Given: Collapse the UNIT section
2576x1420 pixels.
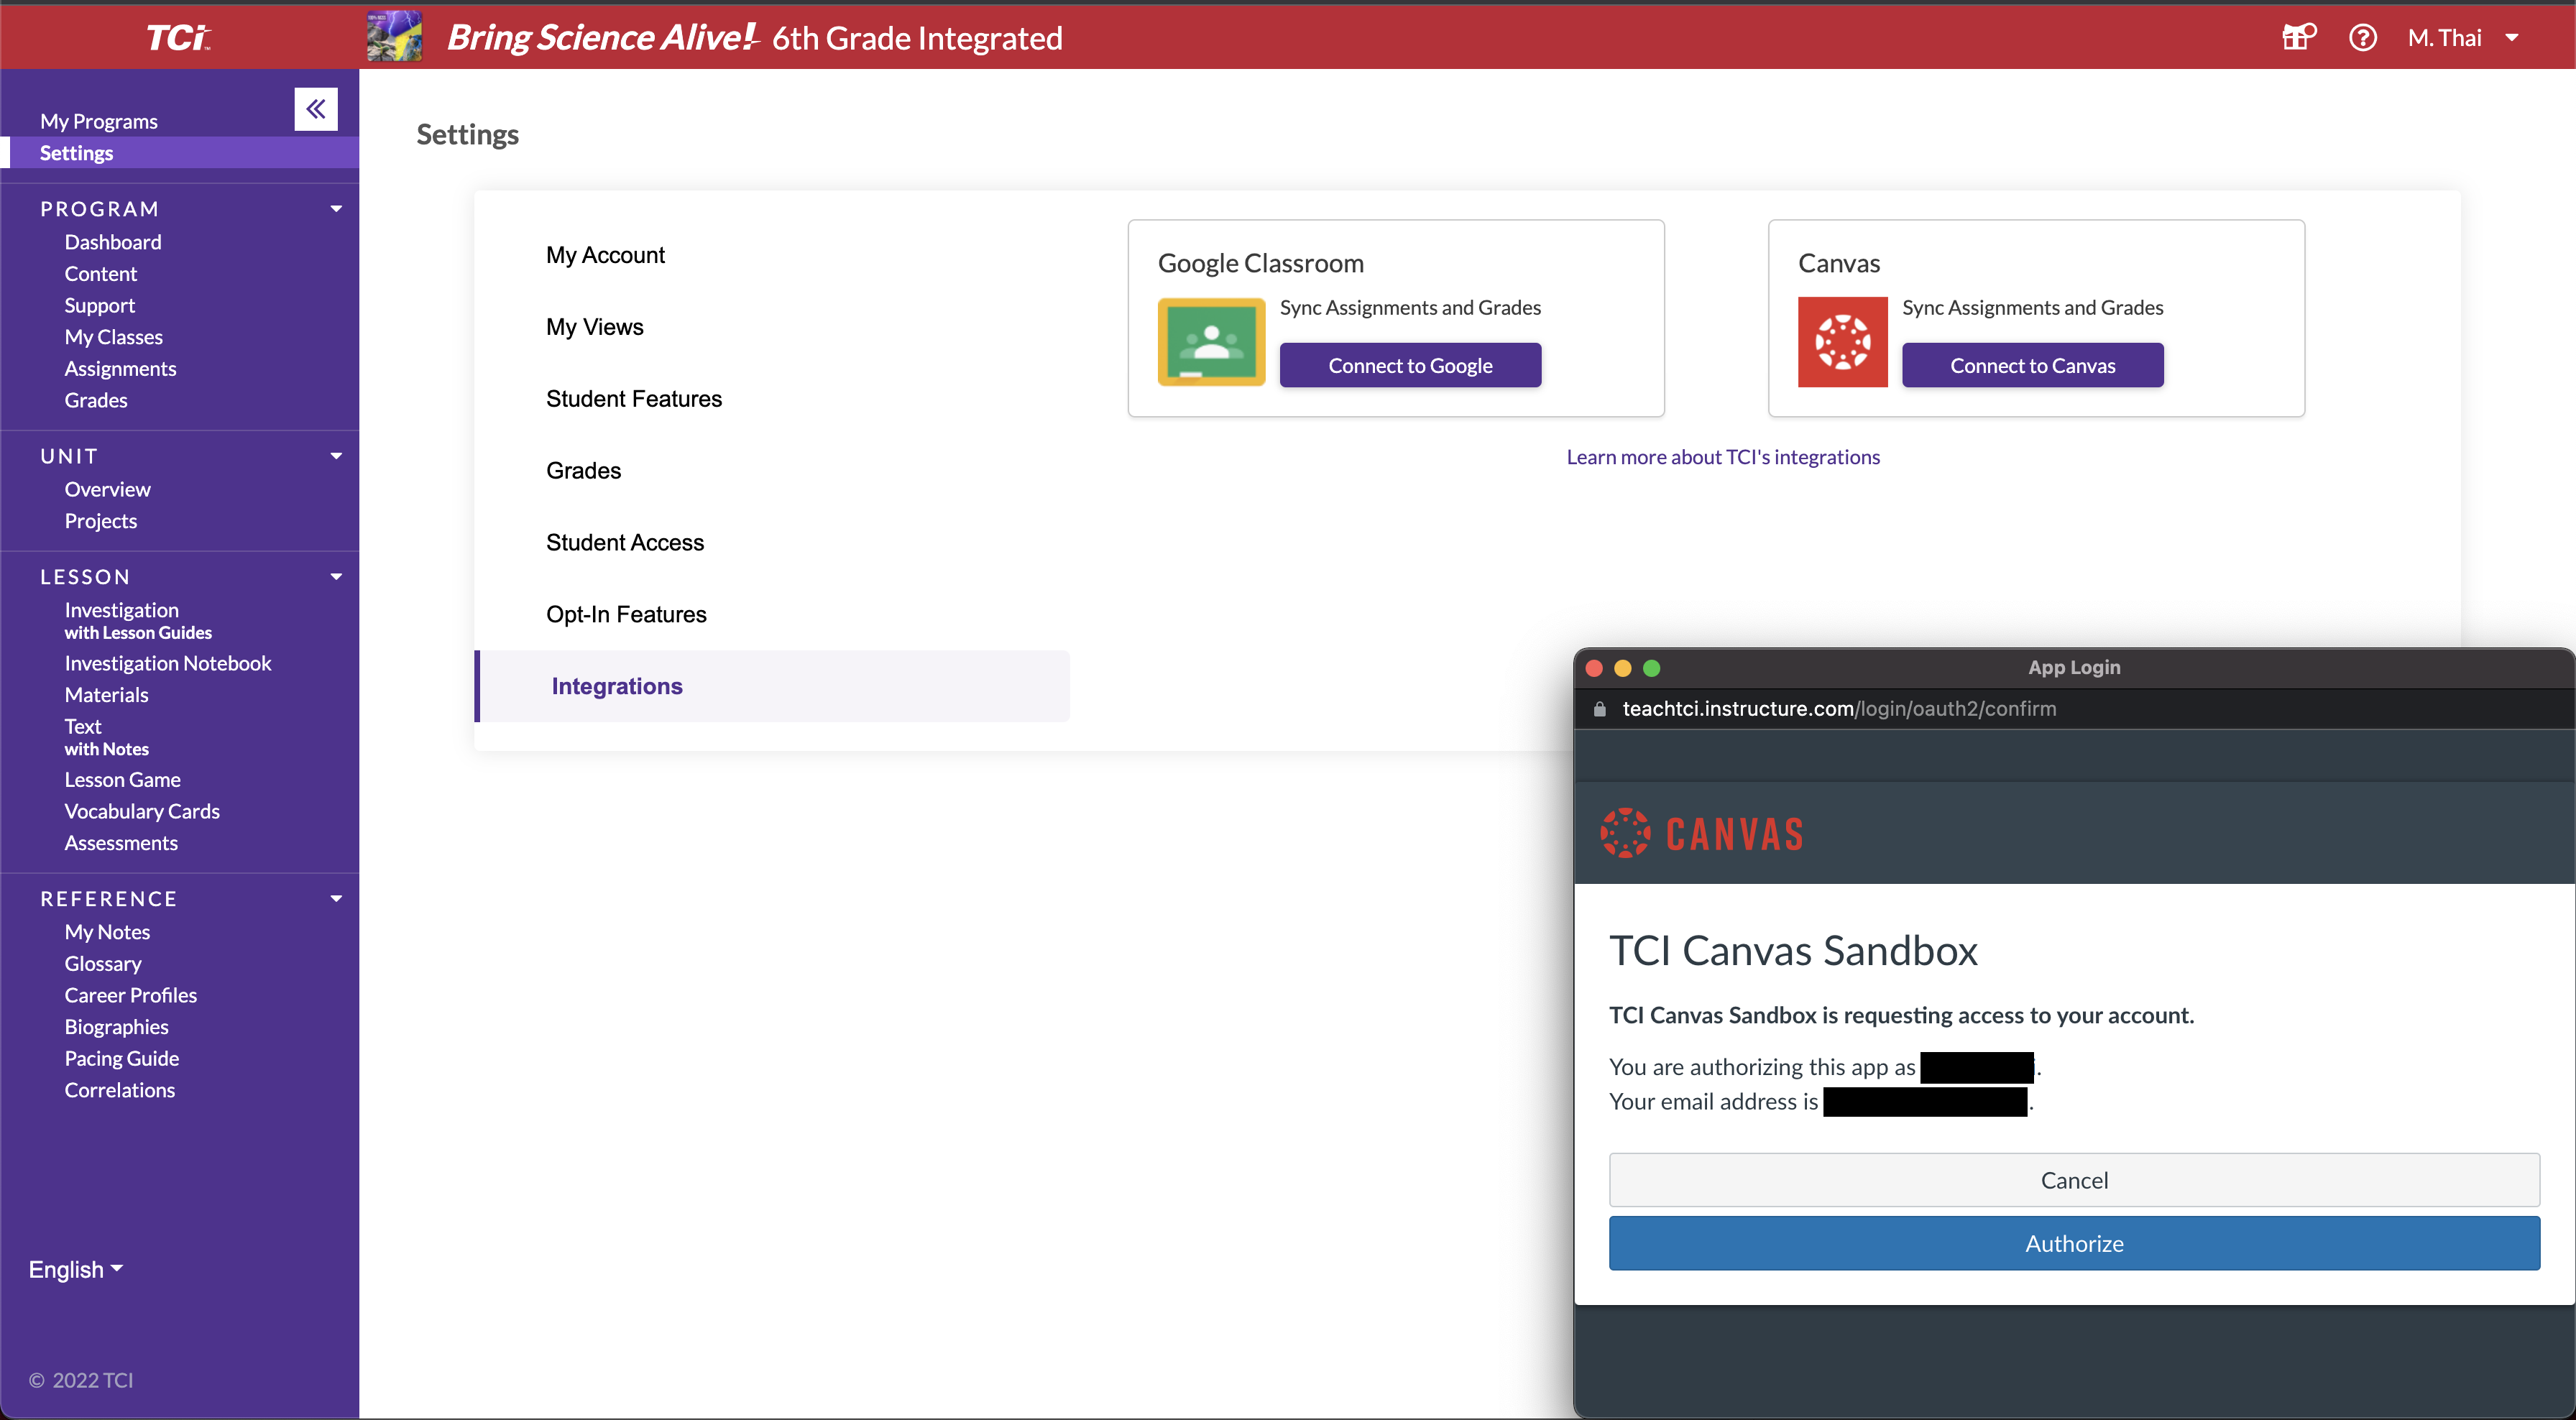Looking at the screenshot, I should 336,455.
